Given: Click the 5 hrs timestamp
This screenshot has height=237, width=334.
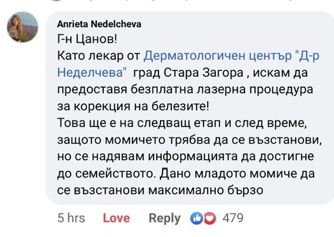Looking at the screenshot, I should pyautogui.click(x=71, y=218).
